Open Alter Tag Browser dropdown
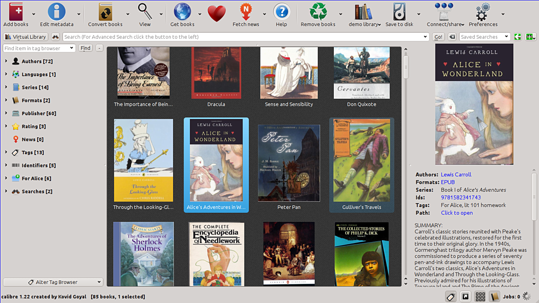The image size is (539, 303). pyautogui.click(x=53, y=282)
